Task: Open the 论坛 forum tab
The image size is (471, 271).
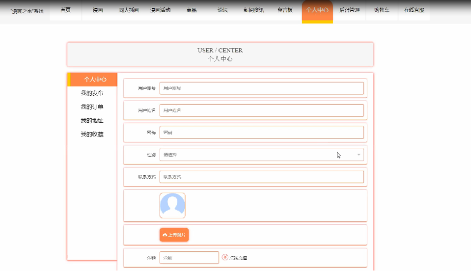Action: click(222, 10)
